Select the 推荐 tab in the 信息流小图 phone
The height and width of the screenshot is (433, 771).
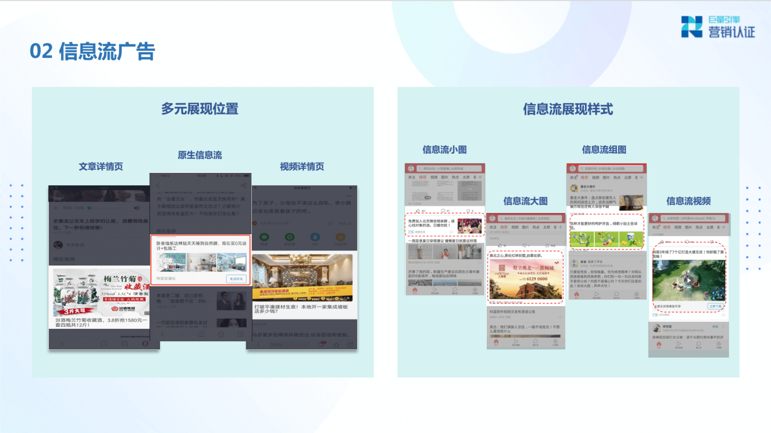pos(423,177)
